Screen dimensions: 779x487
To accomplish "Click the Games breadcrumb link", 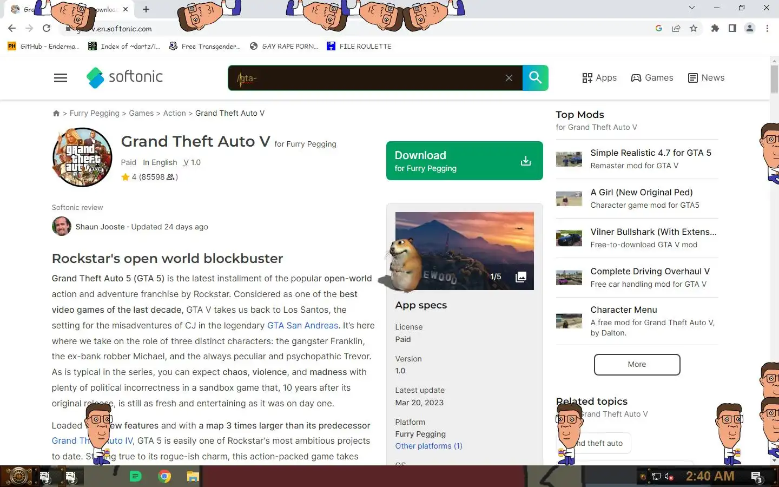I will [x=141, y=113].
